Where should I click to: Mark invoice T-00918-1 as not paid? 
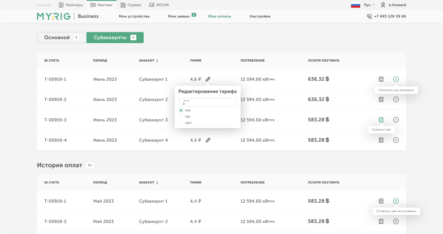pyautogui.click(x=396, y=201)
